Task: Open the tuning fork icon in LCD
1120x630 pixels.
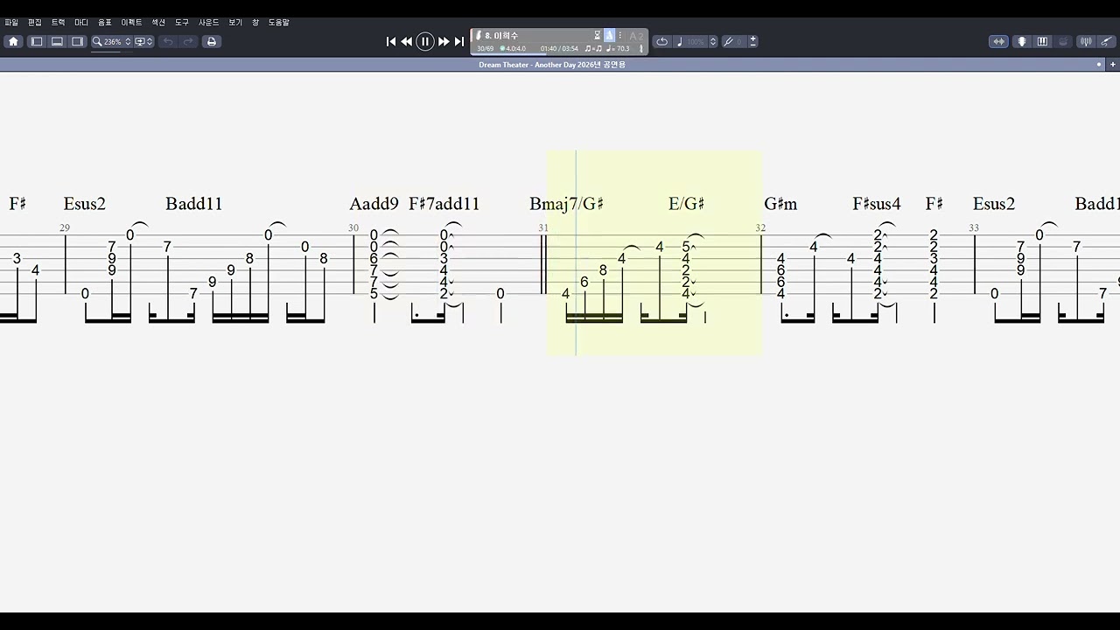Action: click(640, 49)
